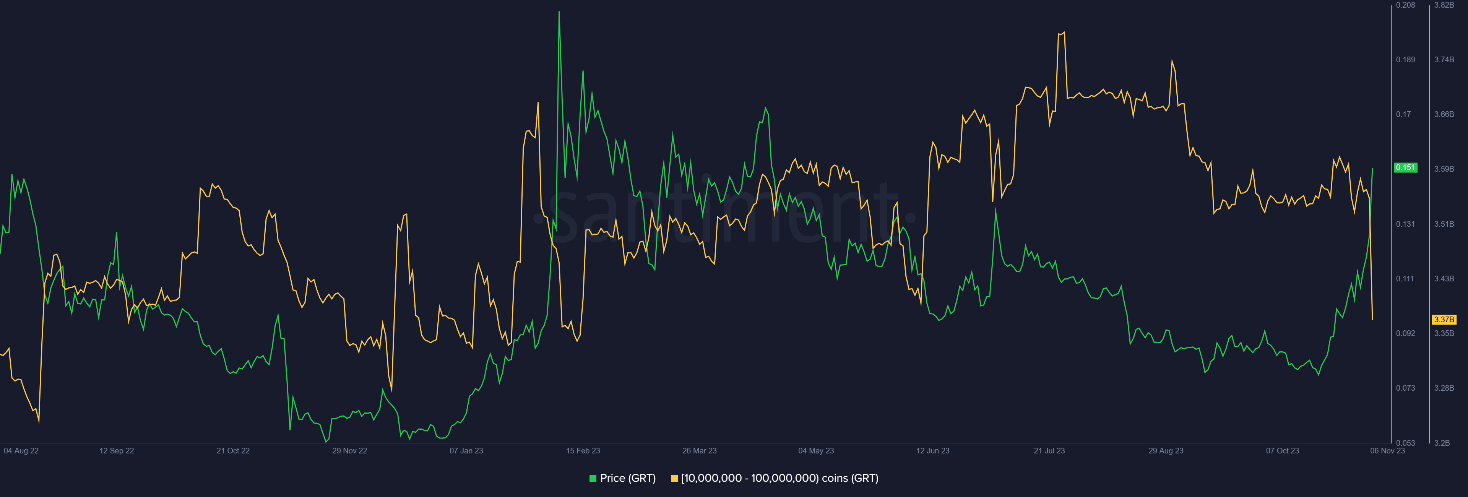Click the 0.092 price axis value
Viewport: 1468px width, 497px height.
coord(1405,333)
